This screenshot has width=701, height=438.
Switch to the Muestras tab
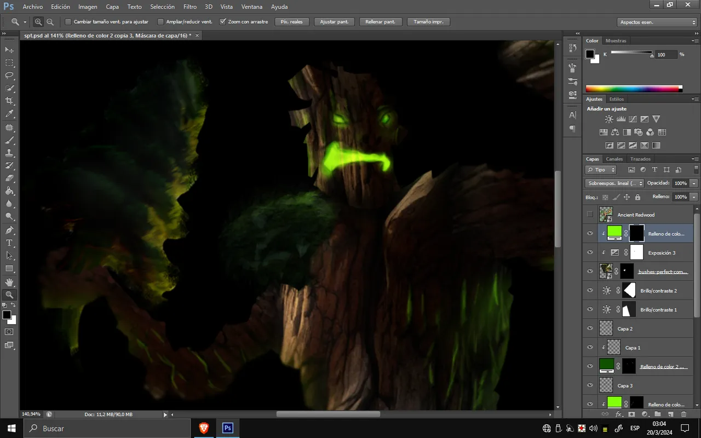616,41
